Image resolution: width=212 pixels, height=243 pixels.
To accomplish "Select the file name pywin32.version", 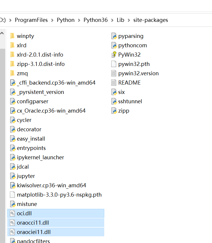I will (139, 73).
